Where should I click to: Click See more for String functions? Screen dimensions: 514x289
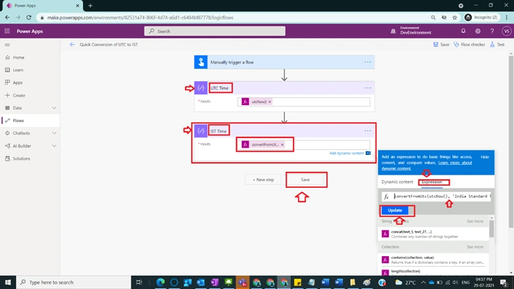pos(475,221)
